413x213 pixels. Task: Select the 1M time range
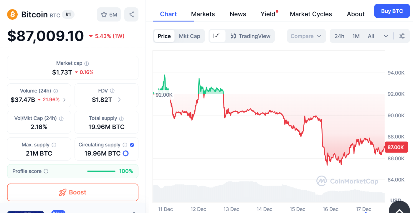tap(356, 36)
